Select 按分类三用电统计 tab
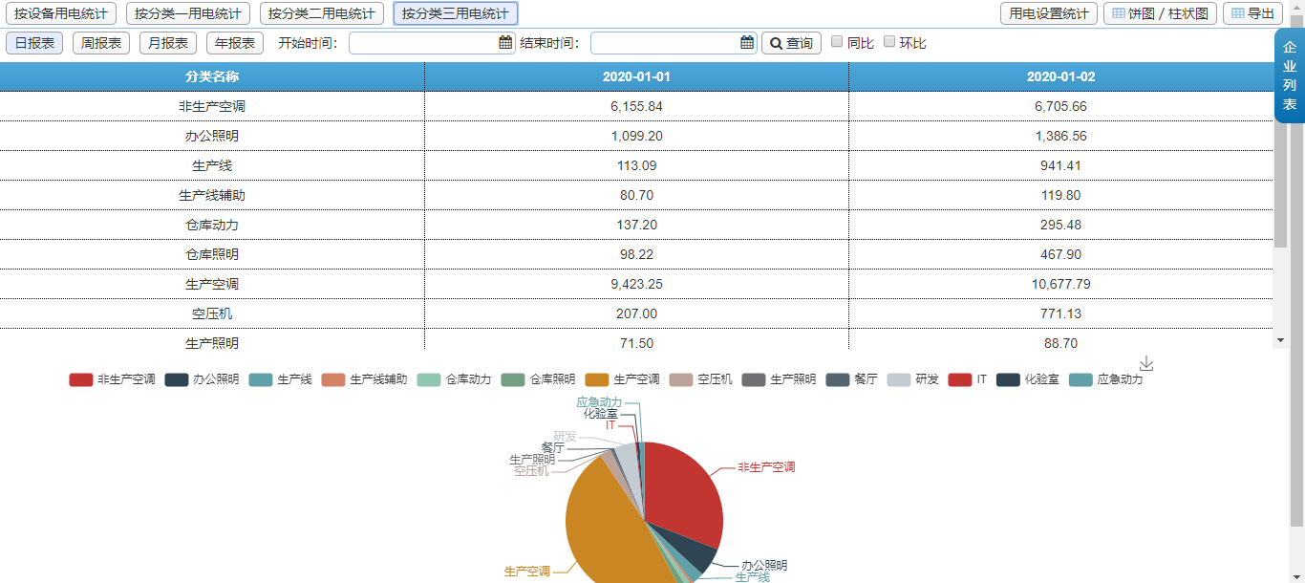Screen dimensions: 1305x583 point(456,13)
